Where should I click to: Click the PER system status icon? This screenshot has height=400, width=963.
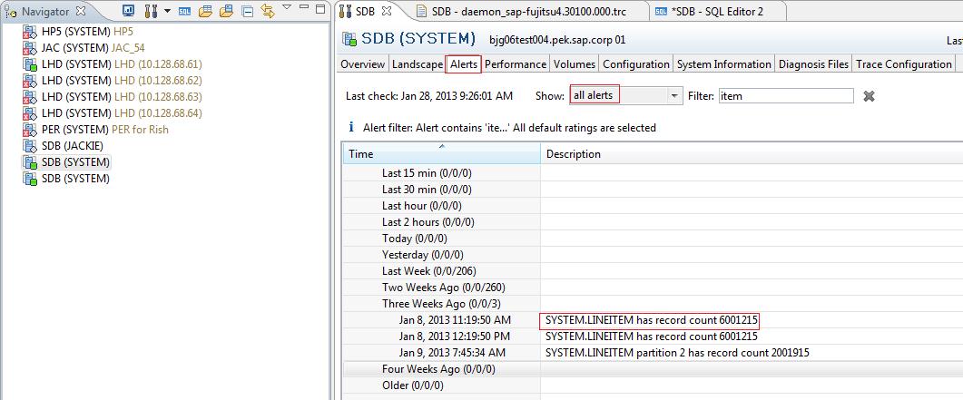pyautogui.click(x=30, y=130)
